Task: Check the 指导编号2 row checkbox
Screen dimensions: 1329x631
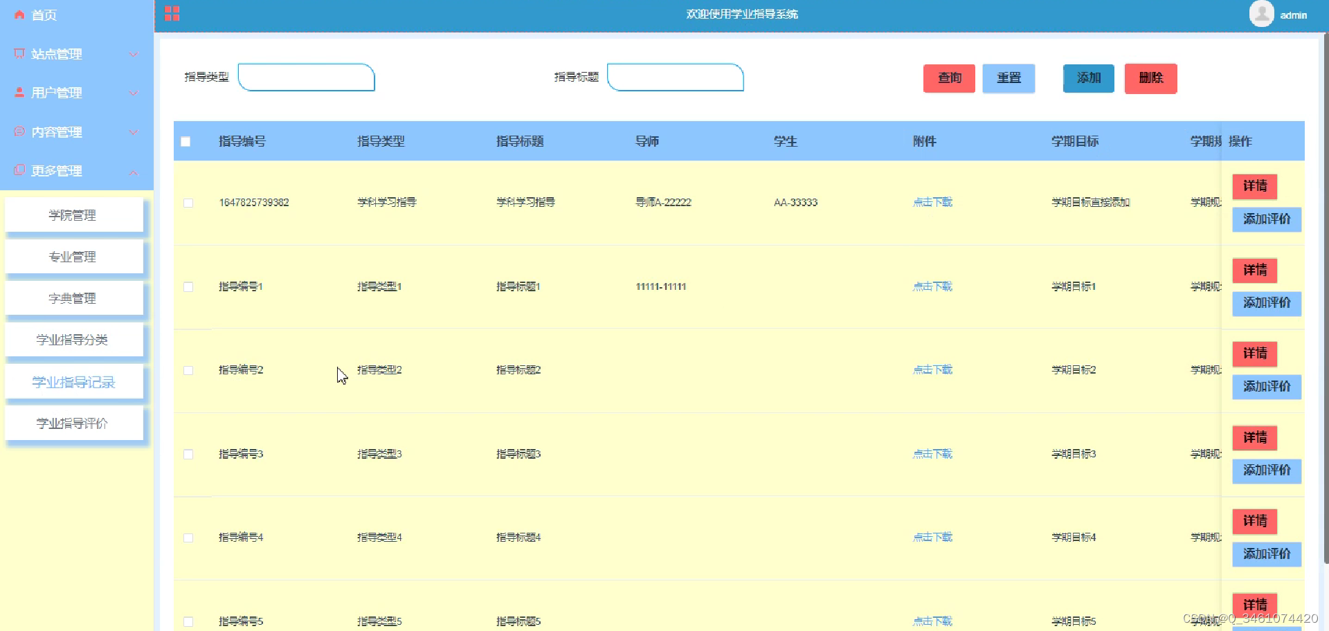Action: coord(188,370)
